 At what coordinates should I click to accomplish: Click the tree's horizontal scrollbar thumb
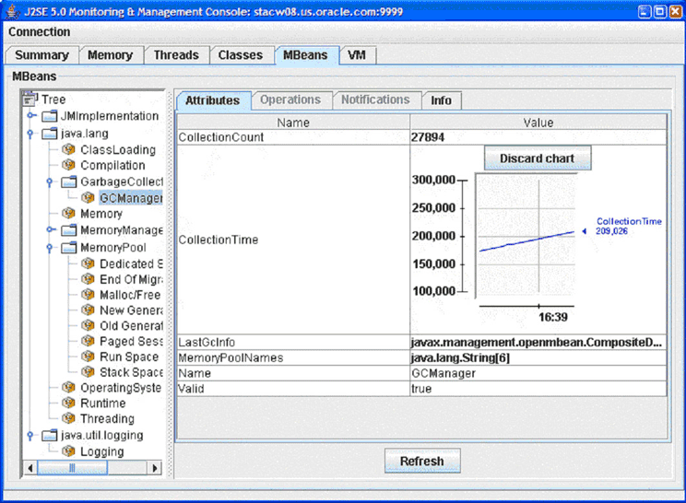[x=72, y=468]
